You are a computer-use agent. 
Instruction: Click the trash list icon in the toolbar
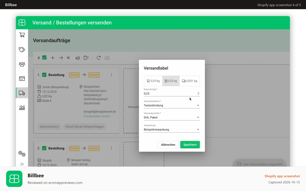86,58
